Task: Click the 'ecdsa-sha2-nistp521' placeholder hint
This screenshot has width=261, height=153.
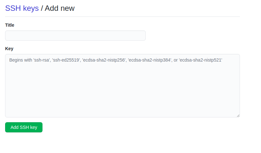Action: [x=201, y=60]
